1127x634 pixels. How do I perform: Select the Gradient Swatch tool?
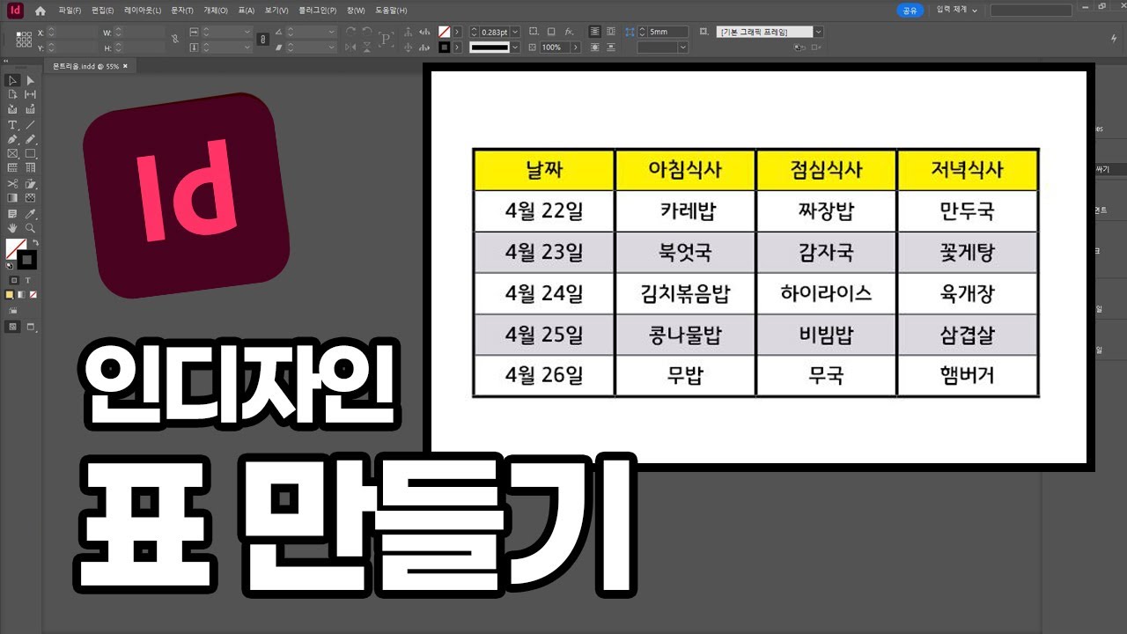[12, 198]
